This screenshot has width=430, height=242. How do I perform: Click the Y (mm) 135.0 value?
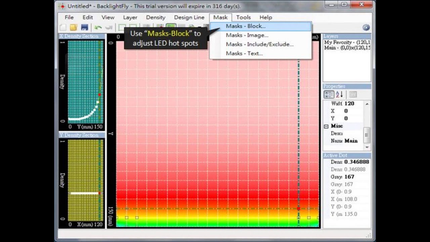351,214
